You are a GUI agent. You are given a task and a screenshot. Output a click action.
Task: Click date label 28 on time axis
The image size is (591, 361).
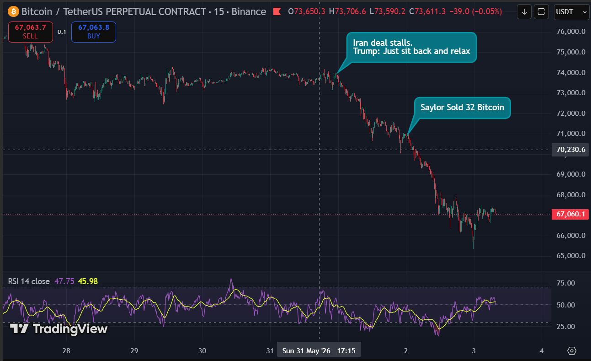pyautogui.click(x=66, y=351)
